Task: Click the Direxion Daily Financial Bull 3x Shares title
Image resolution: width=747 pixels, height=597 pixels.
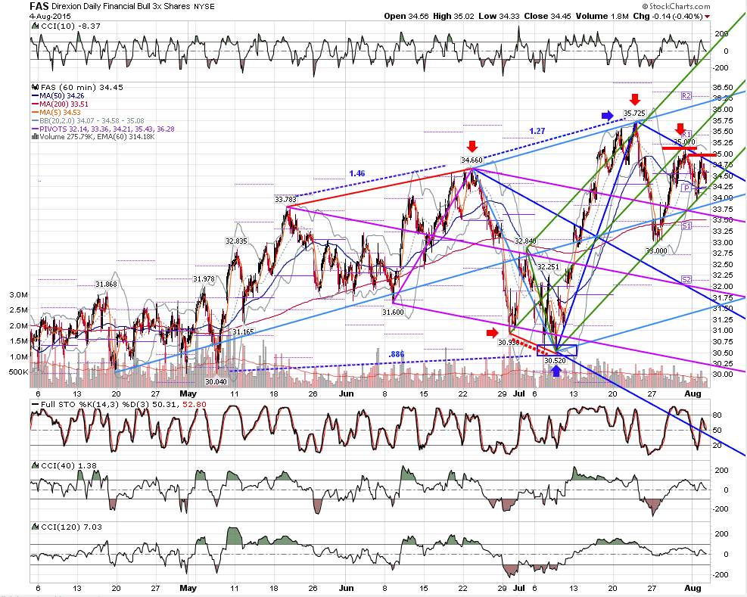Action: (x=121, y=7)
